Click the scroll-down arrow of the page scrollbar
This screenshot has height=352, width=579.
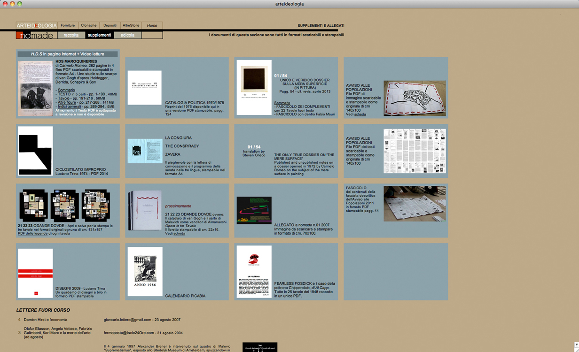click(576, 345)
